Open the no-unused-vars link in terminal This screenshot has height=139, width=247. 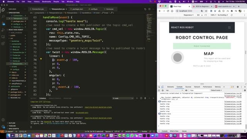click(82, 113)
